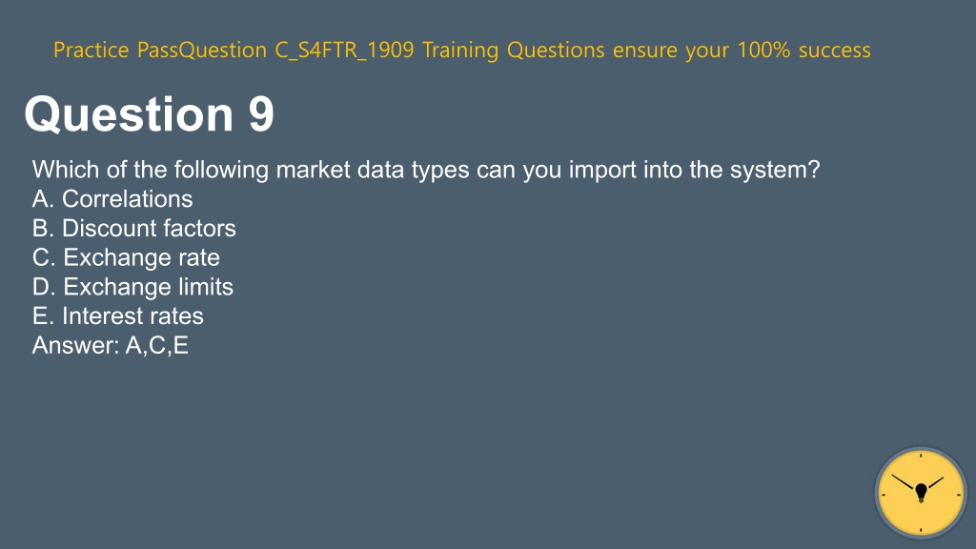Click the lightbulb at the clock's center
976x549 pixels.
pos(922,493)
